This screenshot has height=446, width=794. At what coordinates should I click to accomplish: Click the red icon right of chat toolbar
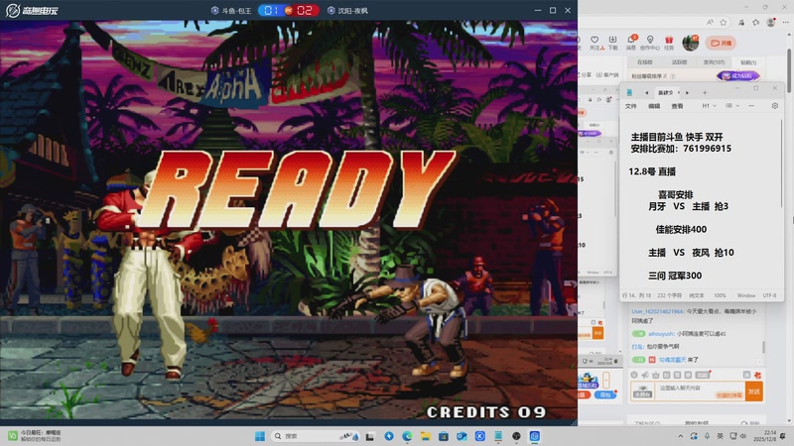[757, 375]
